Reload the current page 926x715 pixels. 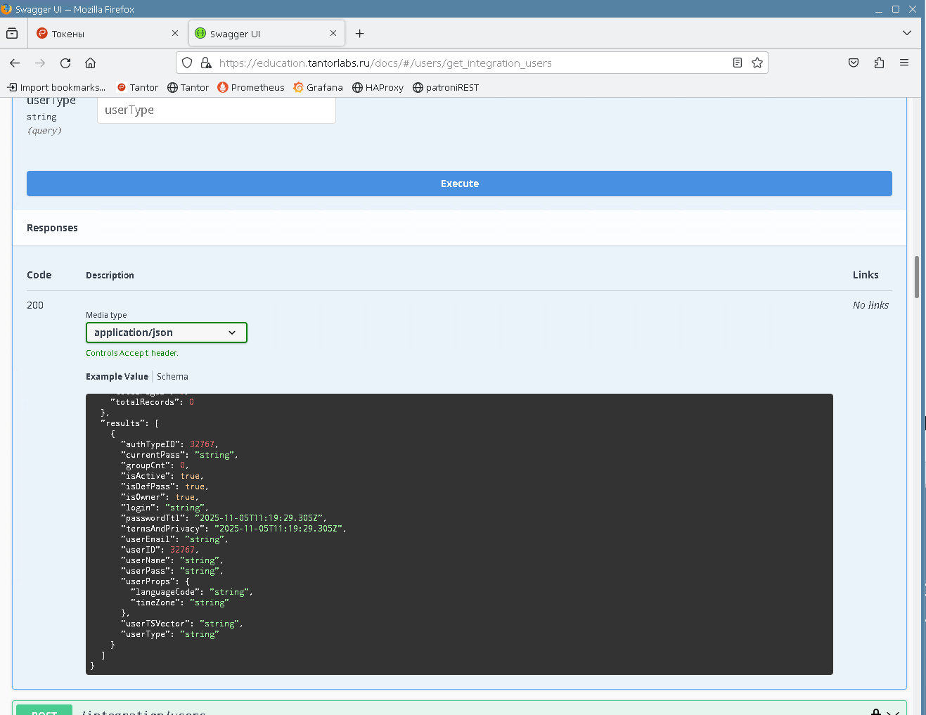pyautogui.click(x=65, y=63)
